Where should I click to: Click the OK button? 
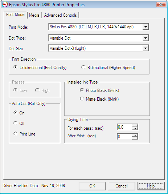point(92,186)
